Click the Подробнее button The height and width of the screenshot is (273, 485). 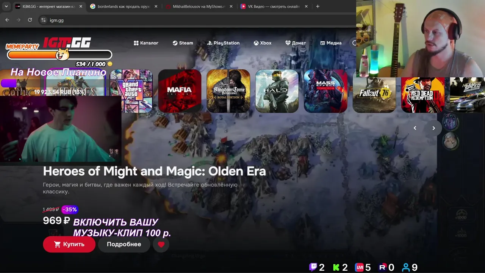124,245
